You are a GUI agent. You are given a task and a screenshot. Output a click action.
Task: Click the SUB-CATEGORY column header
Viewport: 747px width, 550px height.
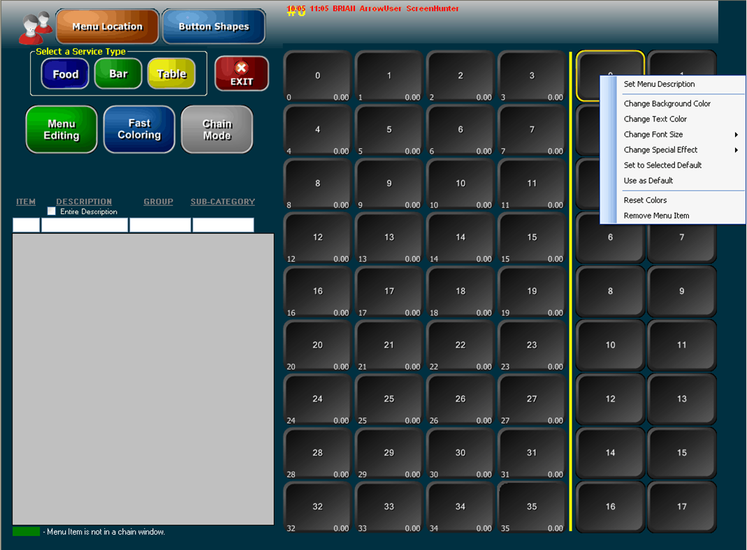click(x=222, y=202)
